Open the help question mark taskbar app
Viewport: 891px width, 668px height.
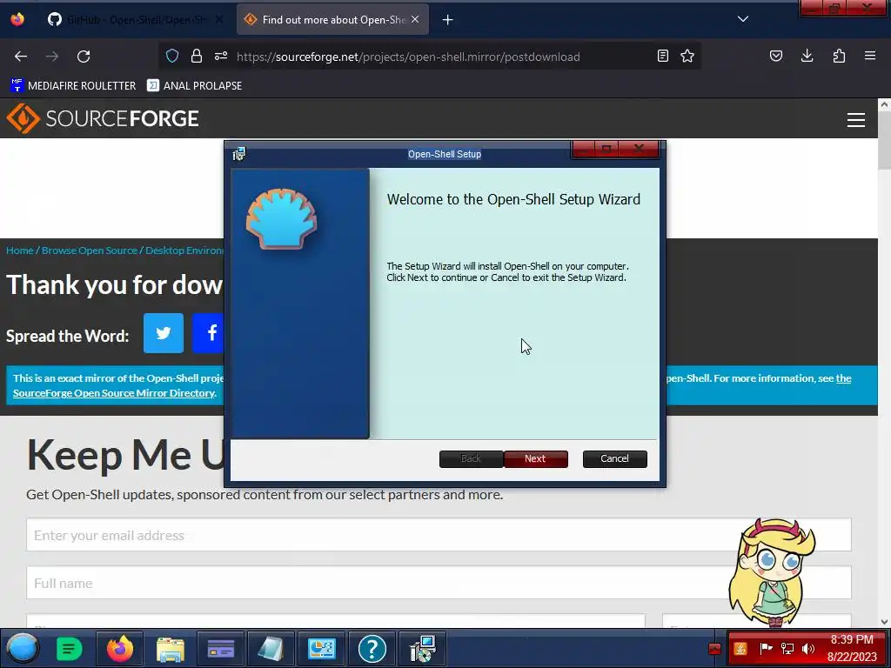(x=372, y=649)
